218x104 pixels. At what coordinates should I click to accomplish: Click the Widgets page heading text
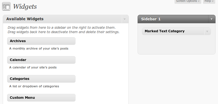[x=25, y=7]
